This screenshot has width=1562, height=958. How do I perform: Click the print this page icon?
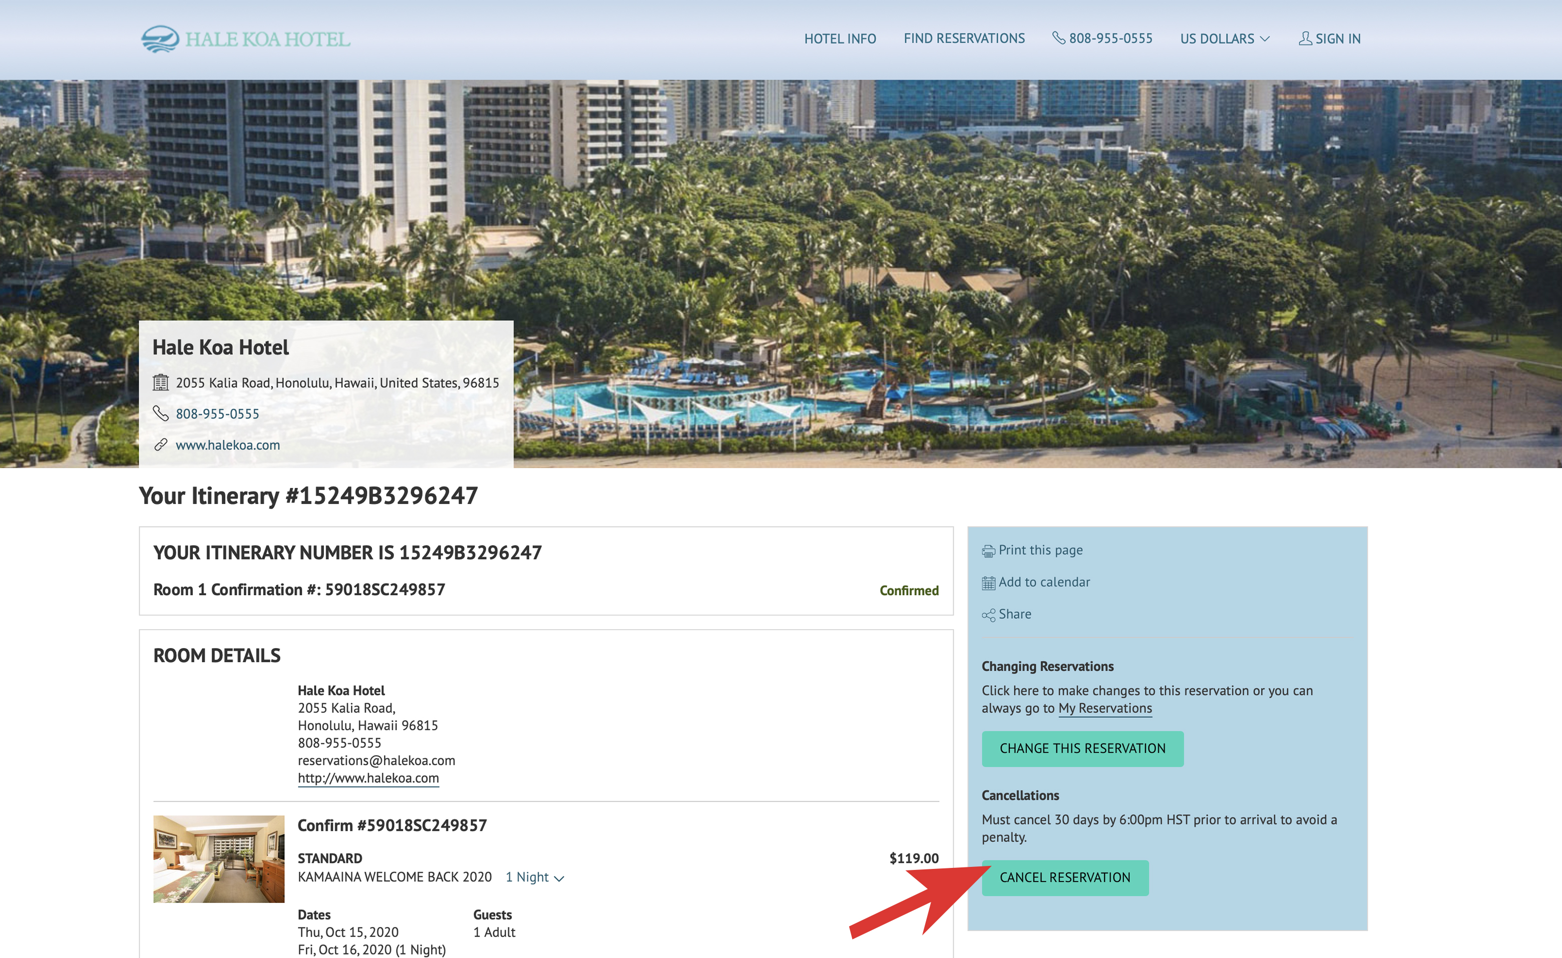(989, 550)
